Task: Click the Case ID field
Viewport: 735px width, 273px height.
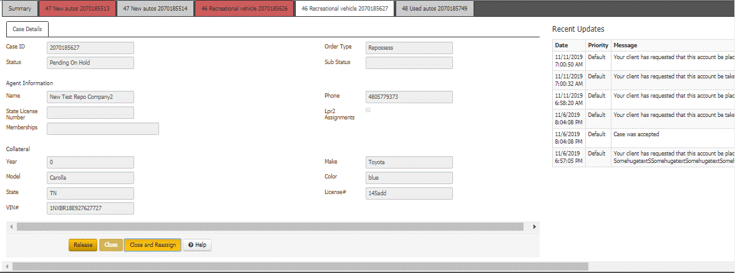Action: [90, 48]
